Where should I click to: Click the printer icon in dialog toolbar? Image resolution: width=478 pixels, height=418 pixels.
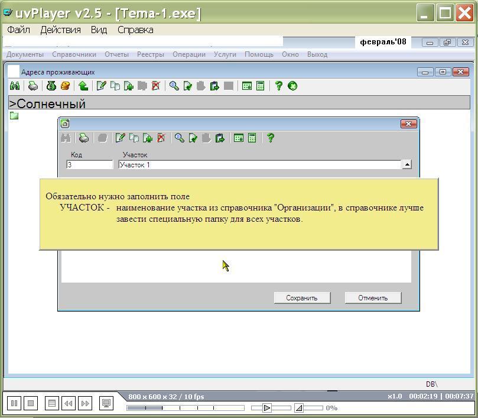84,138
